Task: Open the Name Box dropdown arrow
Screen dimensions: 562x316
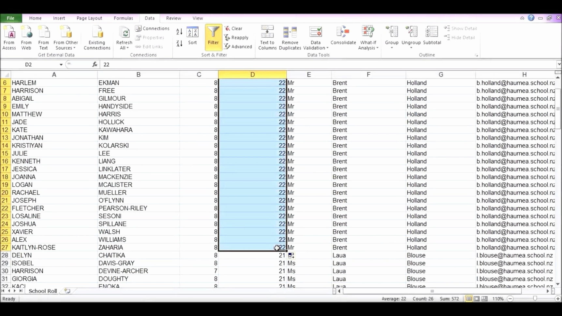Action: [61, 65]
